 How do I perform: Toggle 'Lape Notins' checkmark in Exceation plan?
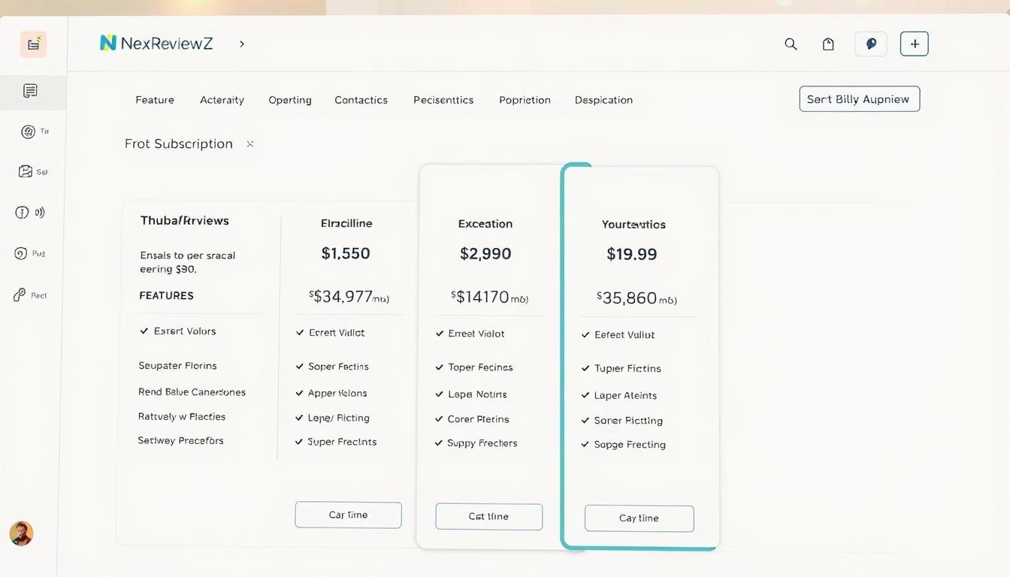[440, 394]
